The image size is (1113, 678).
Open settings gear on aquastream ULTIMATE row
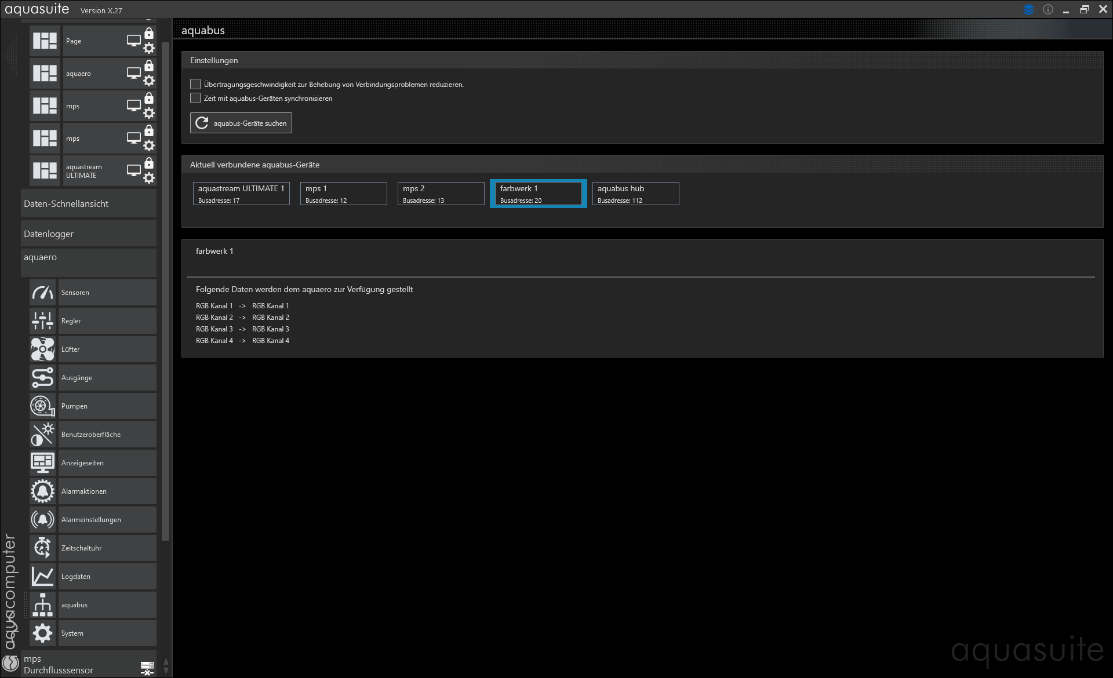coord(149,178)
